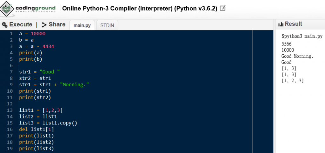The width and height of the screenshot is (325, 153).
Task: Click the print(list3) line at the bottom
Action: (x=36, y=149)
